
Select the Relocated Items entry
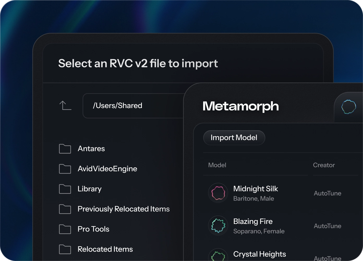tap(105, 249)
